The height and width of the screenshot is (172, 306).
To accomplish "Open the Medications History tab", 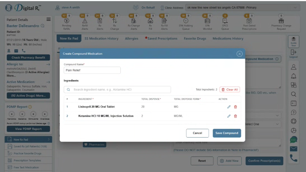I will (228, 38).
